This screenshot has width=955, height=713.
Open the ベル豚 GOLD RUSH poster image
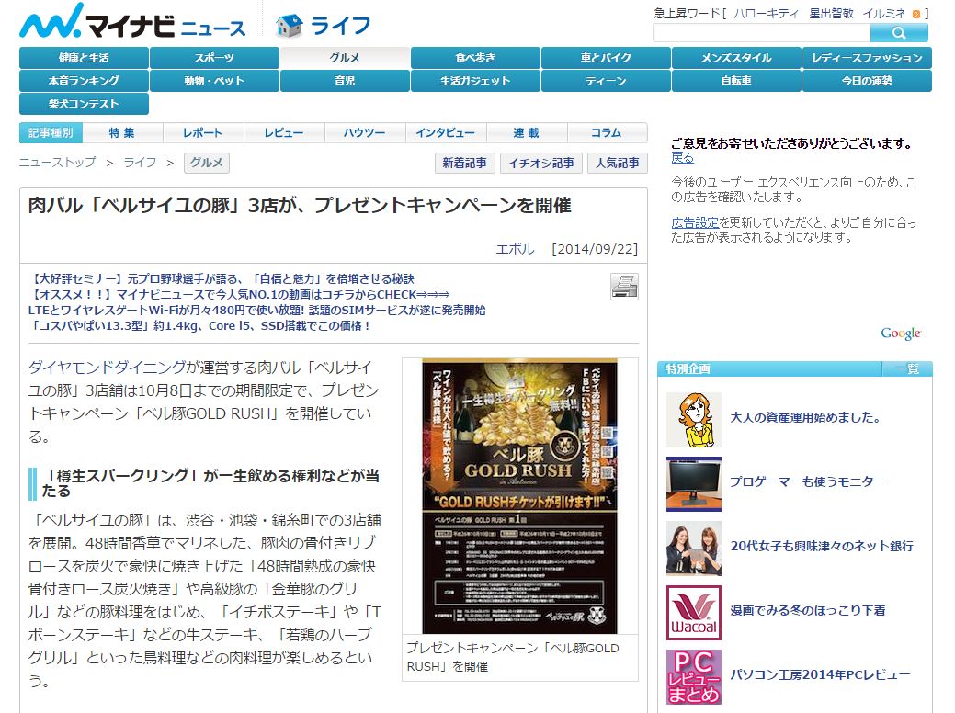pos(519,496)
